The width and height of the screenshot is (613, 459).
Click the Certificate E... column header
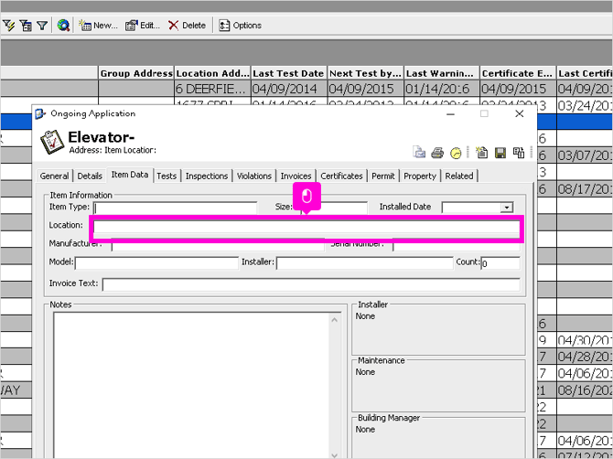coord(518,73)
